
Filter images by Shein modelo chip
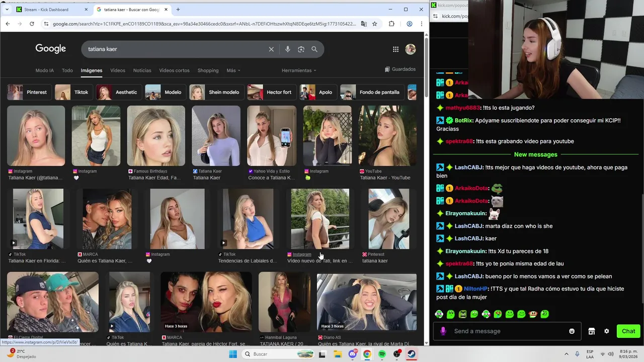coord(216,92)
